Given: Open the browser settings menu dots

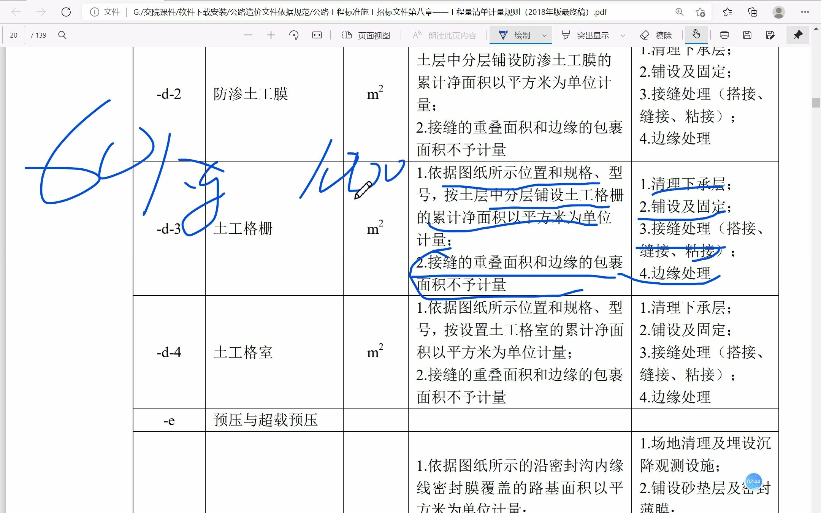Looking at the screenshot, I should [x=805, y=12].
